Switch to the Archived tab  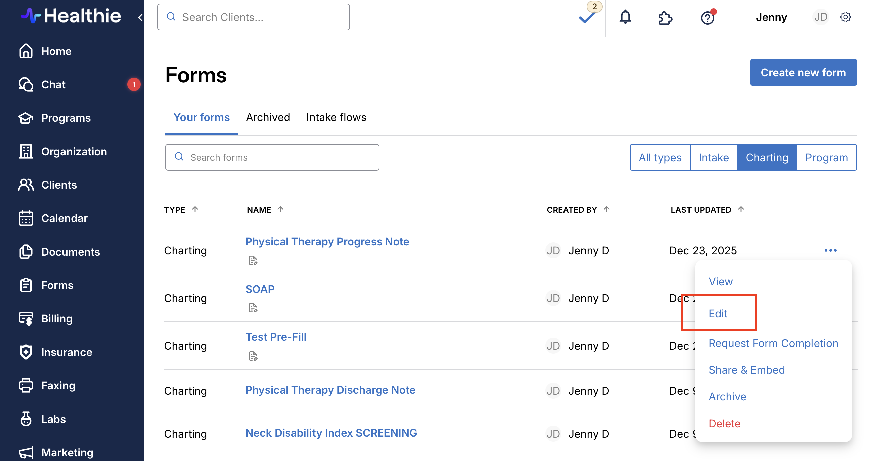pyautogui.click(x=268, y=117)
